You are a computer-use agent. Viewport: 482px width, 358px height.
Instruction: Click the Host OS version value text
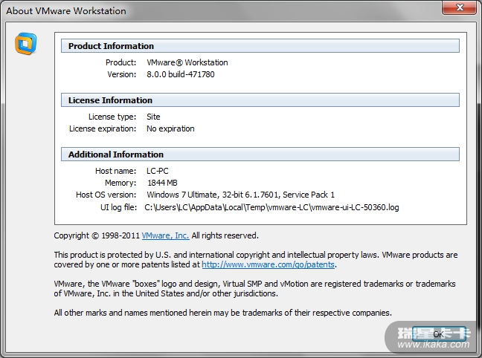(x=240, y=195)
